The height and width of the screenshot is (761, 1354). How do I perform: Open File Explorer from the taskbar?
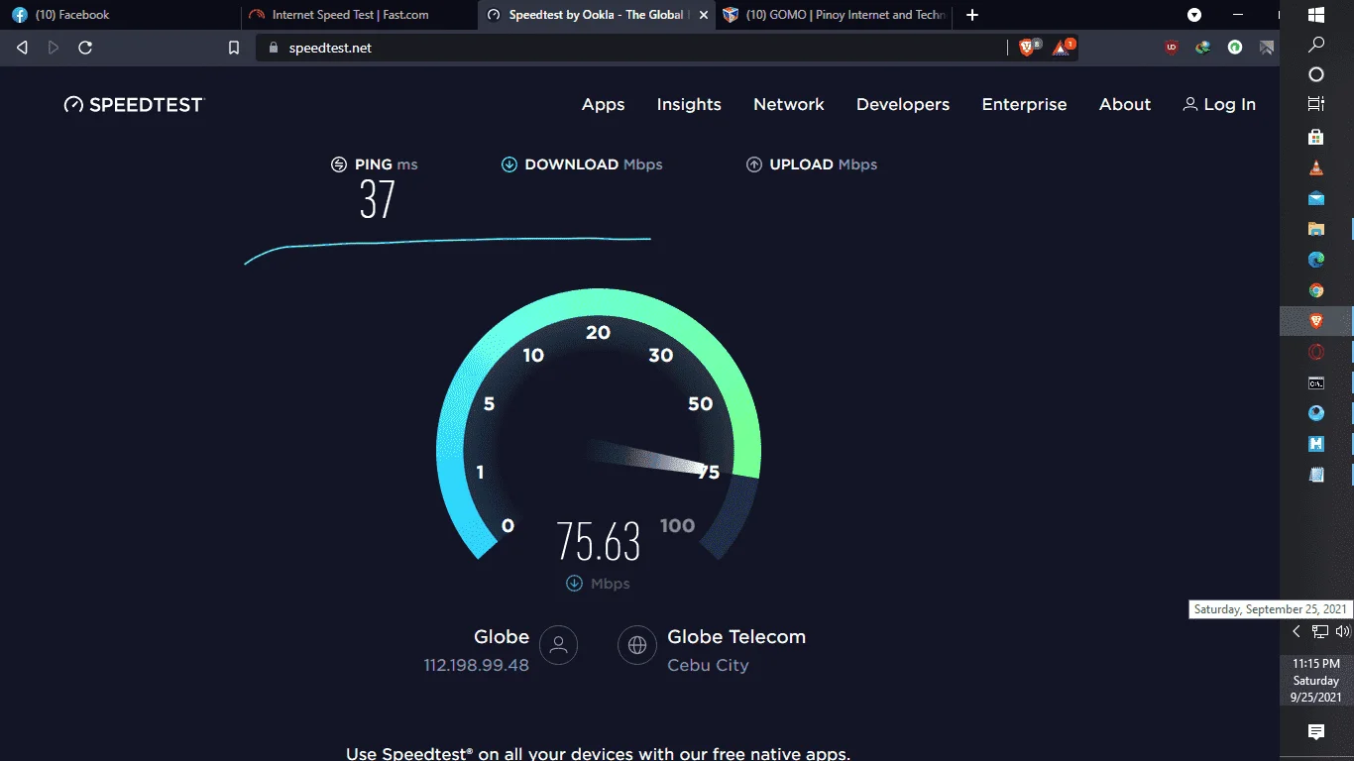pyautogui.click(x=1316, y=229)
